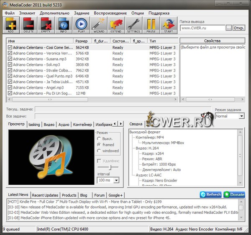Toggle the Susana.mp3 checkbox
The image size is (251, 235).
pos(10,59)
